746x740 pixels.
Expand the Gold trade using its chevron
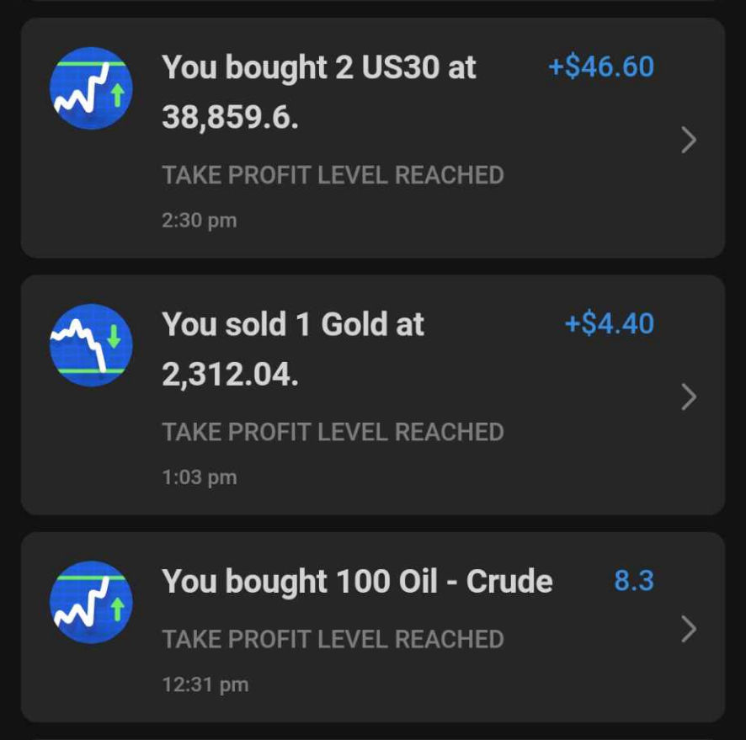tap(688, 397)
